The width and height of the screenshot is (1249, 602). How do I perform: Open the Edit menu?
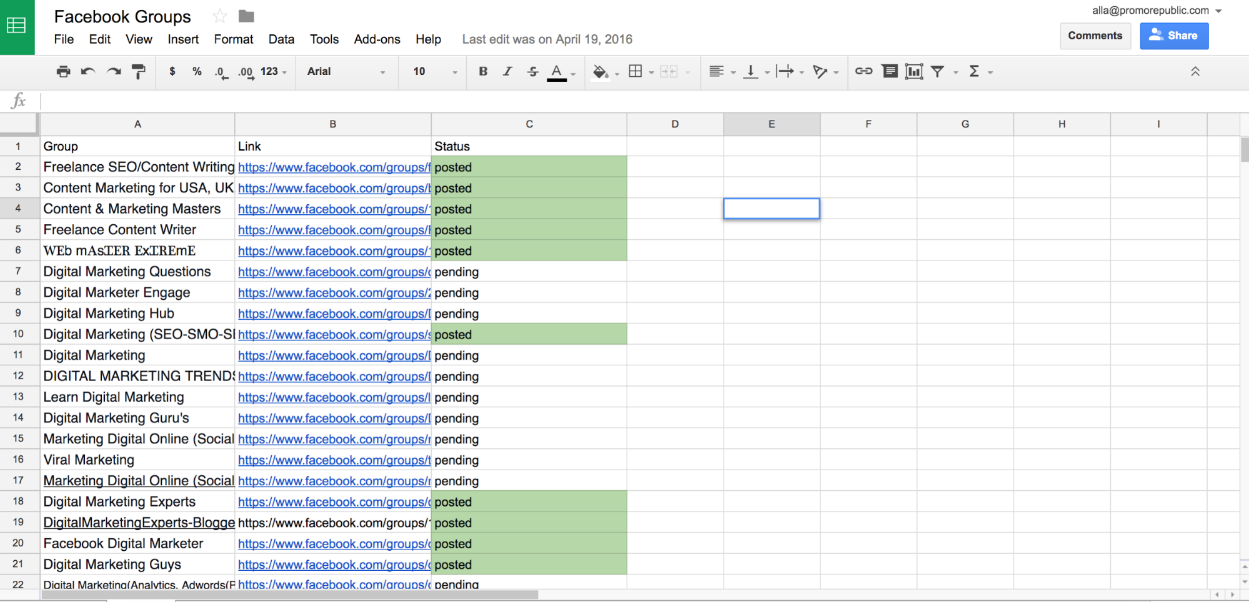pyautogui.click(x=100, y=39)
